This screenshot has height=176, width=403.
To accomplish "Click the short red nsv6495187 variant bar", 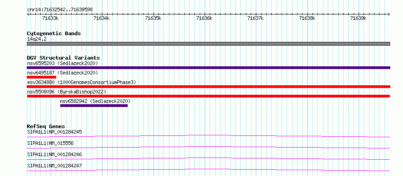I will [x=41, y=77].
